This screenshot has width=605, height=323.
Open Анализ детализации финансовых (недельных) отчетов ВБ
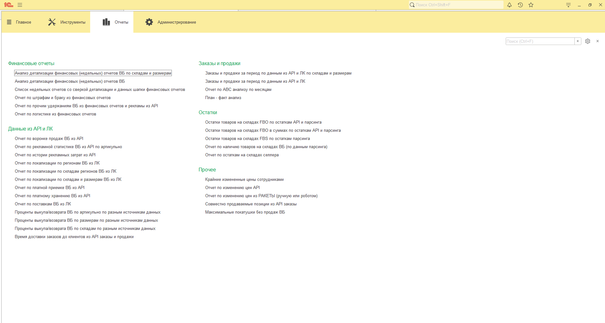coord(70,81)
